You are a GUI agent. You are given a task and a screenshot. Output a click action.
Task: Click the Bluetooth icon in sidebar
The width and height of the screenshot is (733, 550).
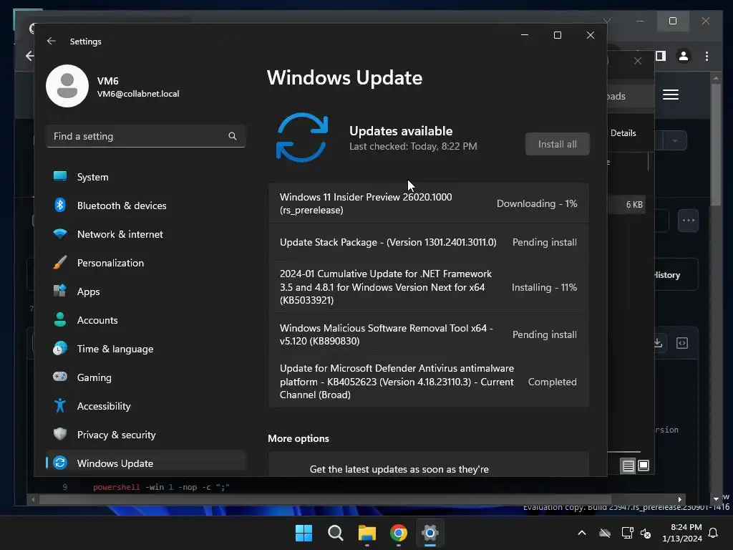click(x=60, y=205)
